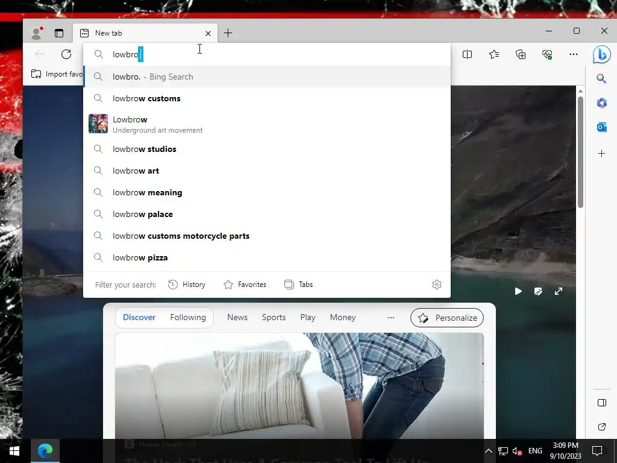Expand the background with the fullscreen arrows icon
The image size is (617, 463).
559,291
